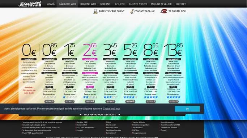This screenshot has height=138, width=247.
Task: Click the Contactează-ne link
Action: point(144,11)
